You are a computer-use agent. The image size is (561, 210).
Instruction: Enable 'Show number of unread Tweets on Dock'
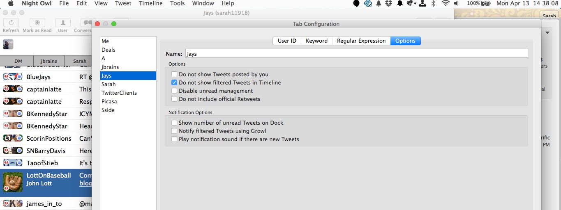(x=174, y=123)
